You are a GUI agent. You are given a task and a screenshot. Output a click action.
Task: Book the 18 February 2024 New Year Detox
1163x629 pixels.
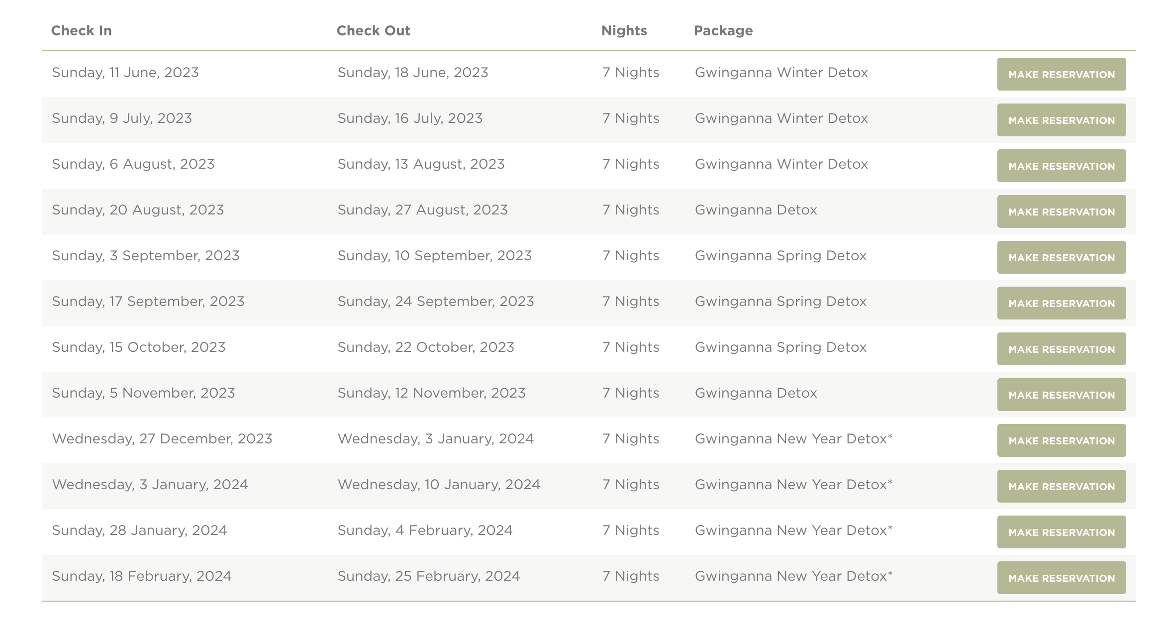coord(1061,578)
